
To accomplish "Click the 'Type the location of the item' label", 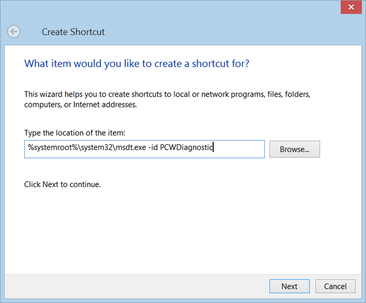I will point(75,133).
